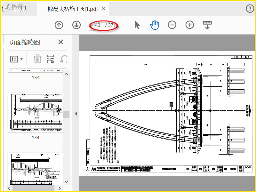Viewport: 256px width, 192px height.
Task: Click the 页面缩略图 panel title
Action: click(x=25, y=42)
